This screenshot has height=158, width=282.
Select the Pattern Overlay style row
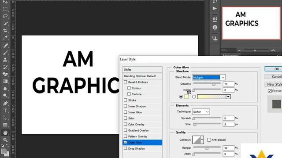pyautogui.click(x=142, y=136)
